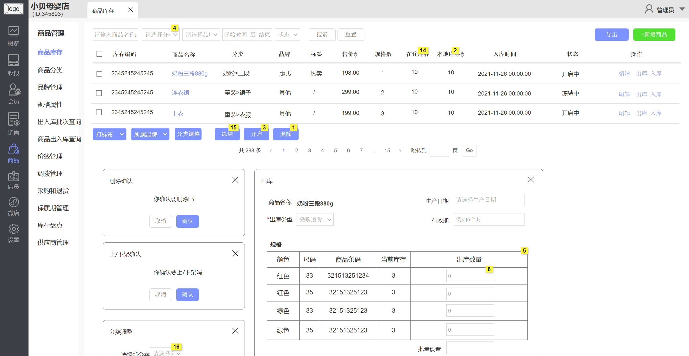Toggle the select-all checkbox in table header

tap(99, 54)
